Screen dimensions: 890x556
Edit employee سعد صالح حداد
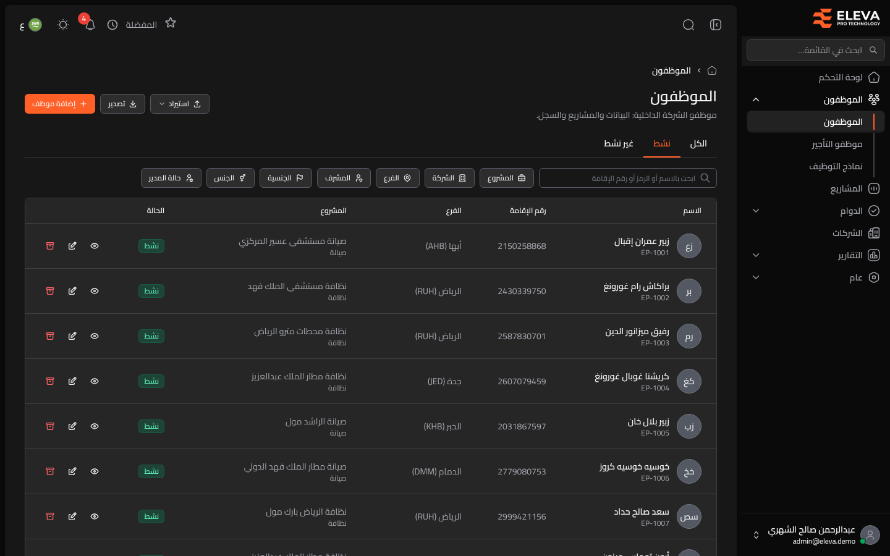tap(72, 516)
